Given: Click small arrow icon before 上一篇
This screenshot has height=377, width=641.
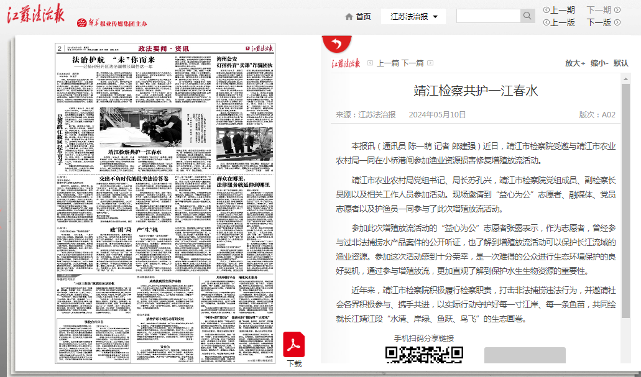Looking at the screenshot, I should coord(371,63).
